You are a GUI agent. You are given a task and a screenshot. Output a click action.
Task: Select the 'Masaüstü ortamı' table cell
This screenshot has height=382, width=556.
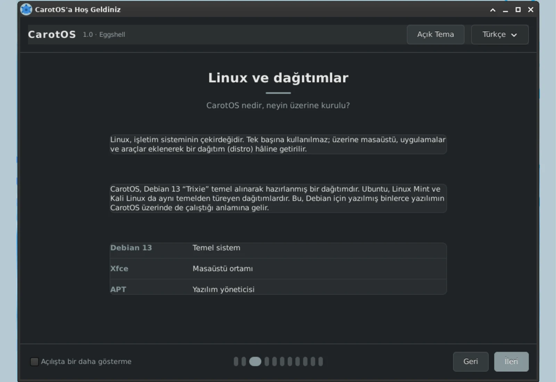pyautogui.click(x=223, y=268)
